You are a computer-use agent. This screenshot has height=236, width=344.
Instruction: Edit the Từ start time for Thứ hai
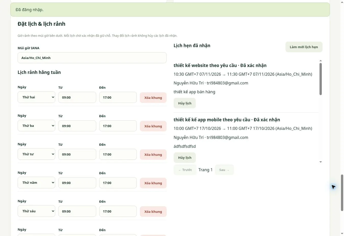(77, 97)
